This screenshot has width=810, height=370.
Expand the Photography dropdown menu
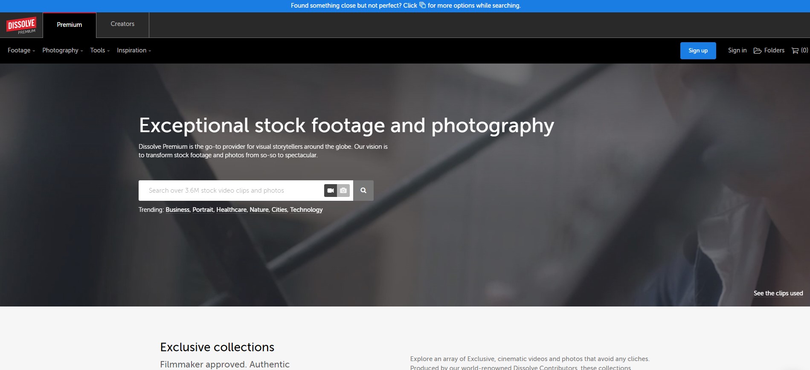click(x=63, y=50)
